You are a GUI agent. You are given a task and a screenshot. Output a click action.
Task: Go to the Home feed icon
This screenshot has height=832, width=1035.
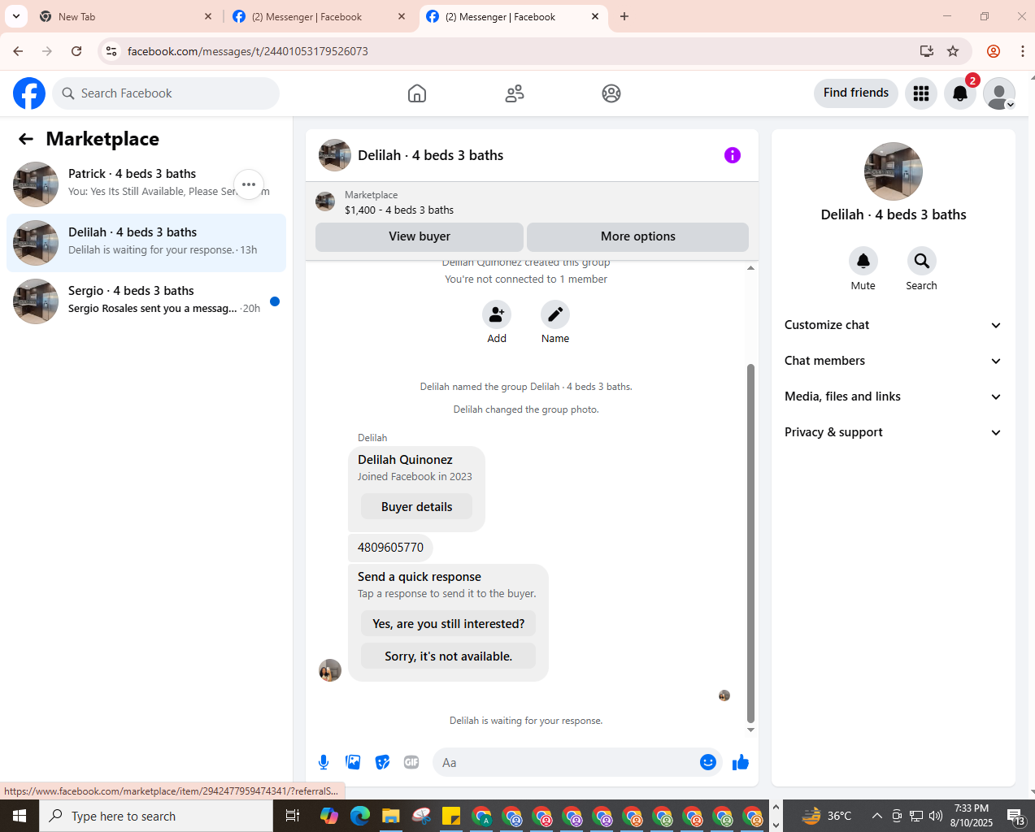tap(417, 93)
